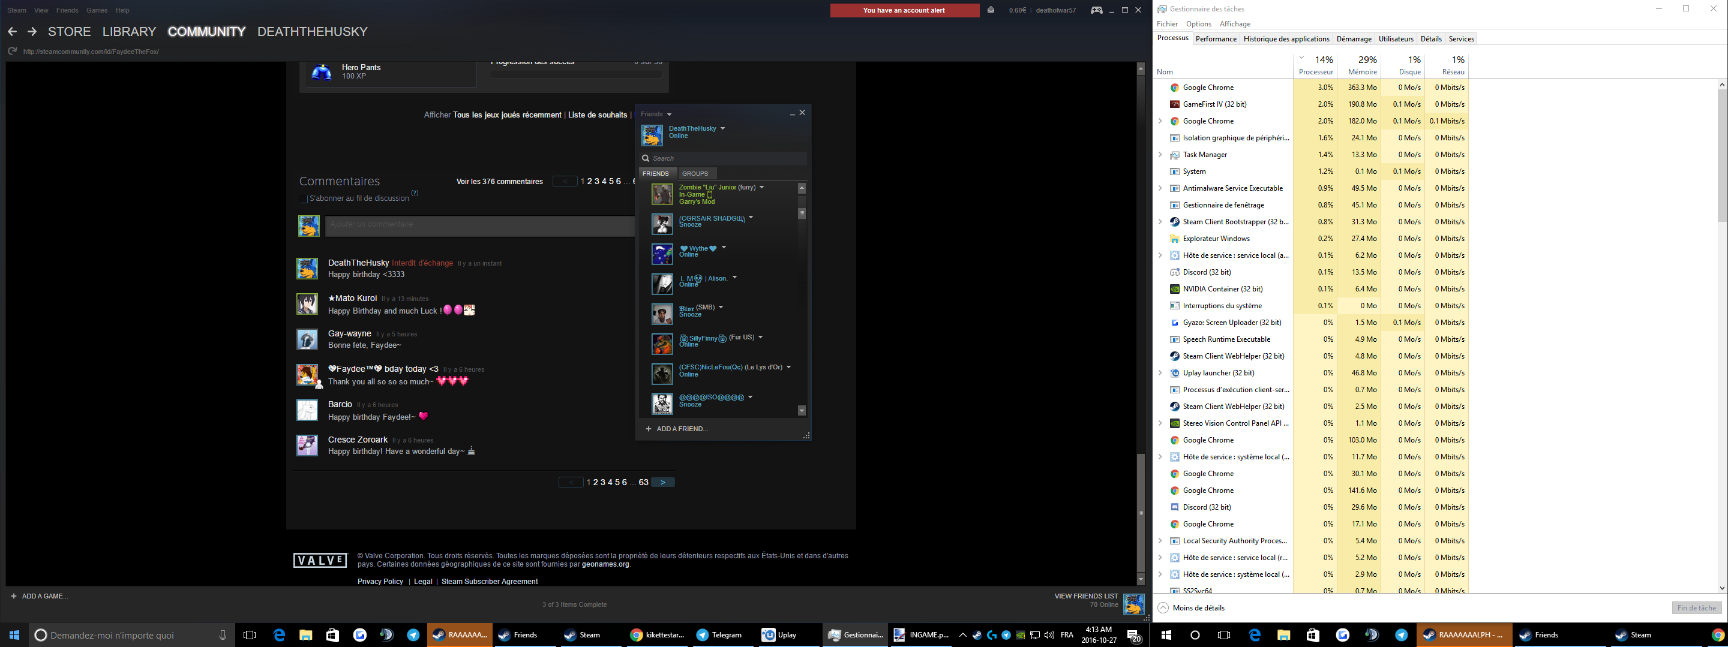
Task: Open the Steam menu in Steam client
Action: [x=17, y=10]
